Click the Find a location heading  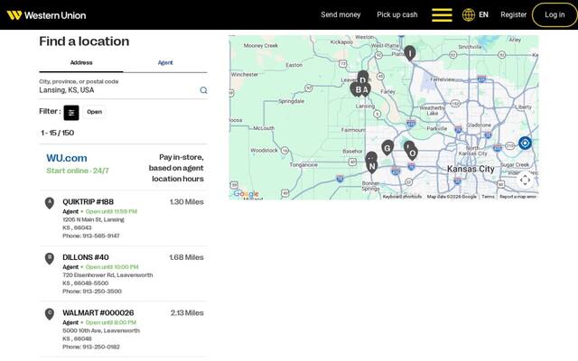pos(84,42)
